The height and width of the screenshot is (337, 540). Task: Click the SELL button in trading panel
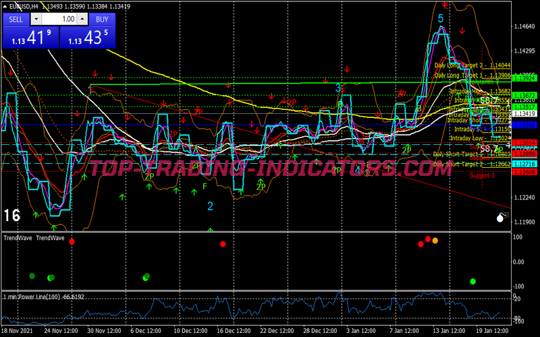[x=16, y=20]
